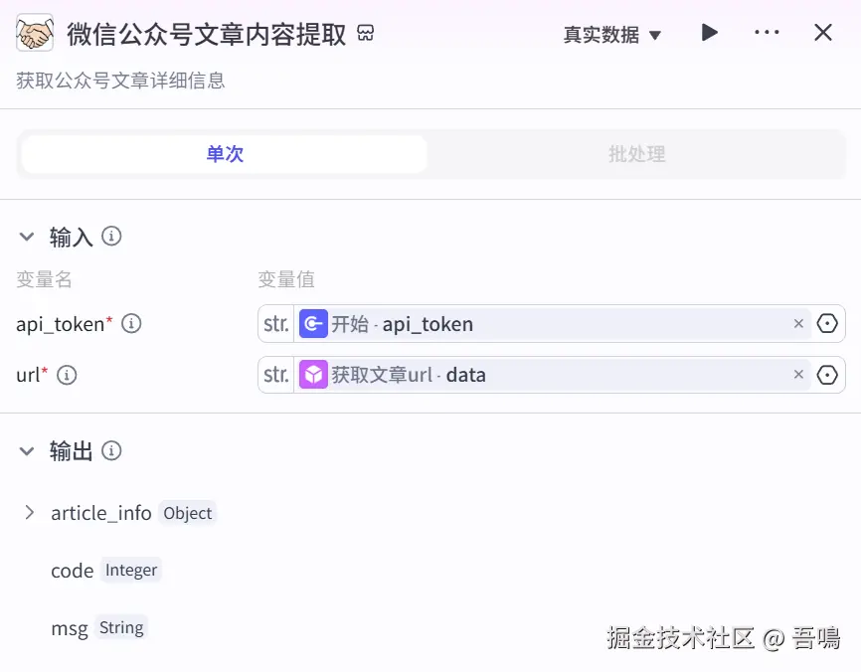Expand the article_info object

click(x=30, y=513)
